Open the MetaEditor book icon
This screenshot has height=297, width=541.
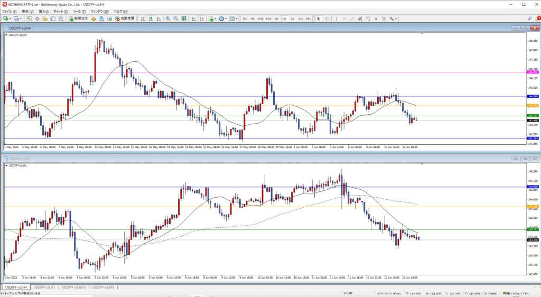[x=94, y=18]
